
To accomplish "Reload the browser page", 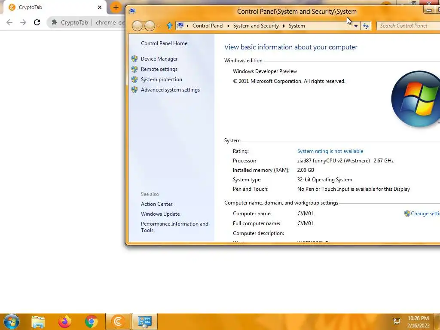I will pos(37,22).
